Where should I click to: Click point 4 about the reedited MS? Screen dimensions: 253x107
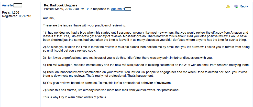pos(146,65)
